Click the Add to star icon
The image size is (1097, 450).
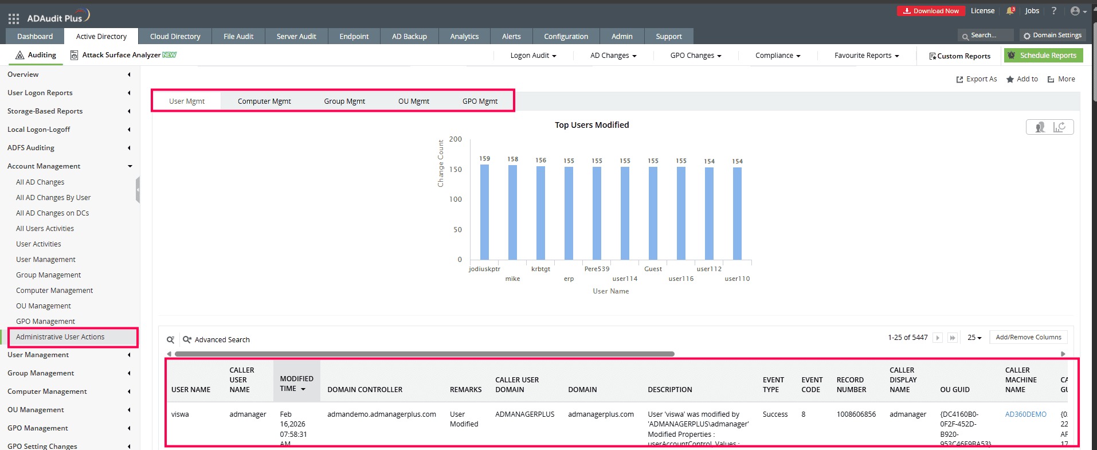point(1010,80)
